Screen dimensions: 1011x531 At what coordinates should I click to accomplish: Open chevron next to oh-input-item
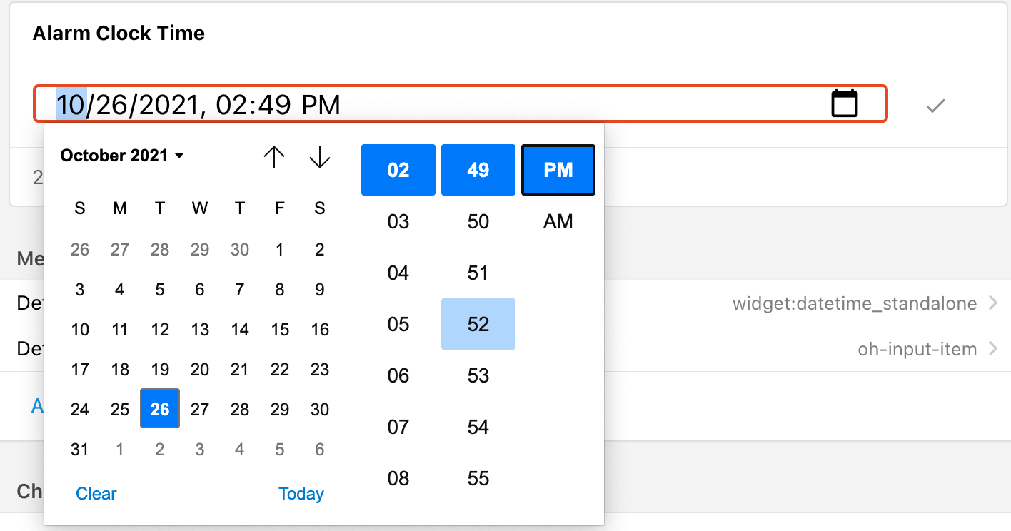click(993, 349)
